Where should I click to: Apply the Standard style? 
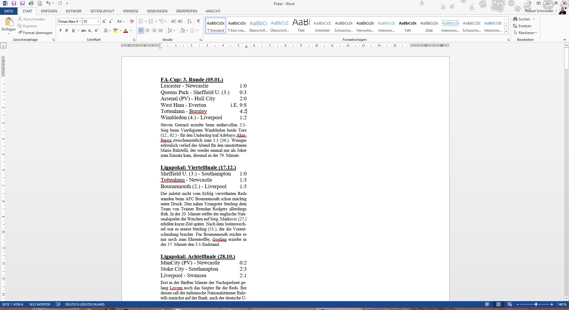(216, 25)
